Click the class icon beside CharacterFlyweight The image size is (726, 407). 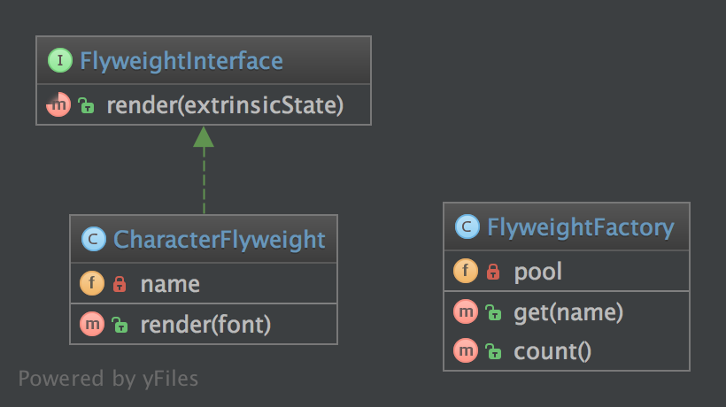point(94,239)
